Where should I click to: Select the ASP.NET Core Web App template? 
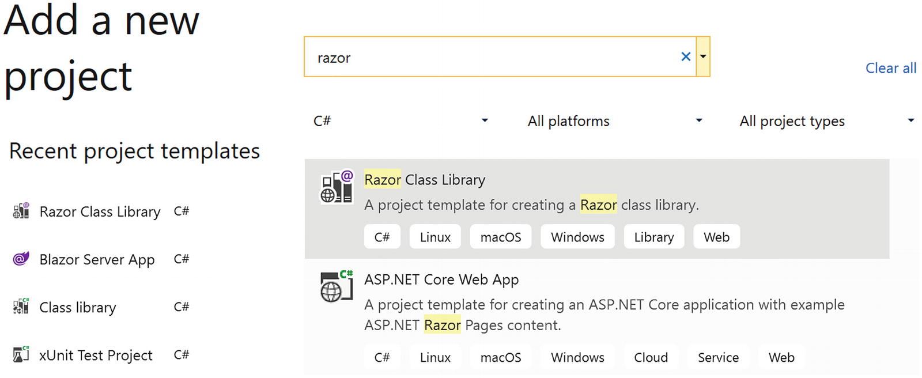click(x=441, y=279)
